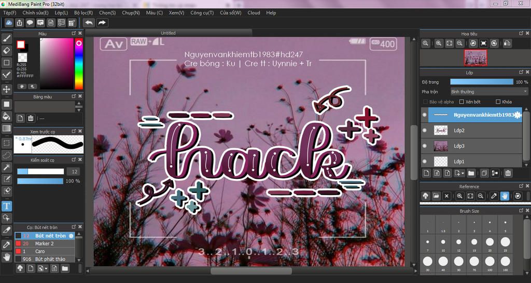Select the Divide (knife) tool

point(6,230)
